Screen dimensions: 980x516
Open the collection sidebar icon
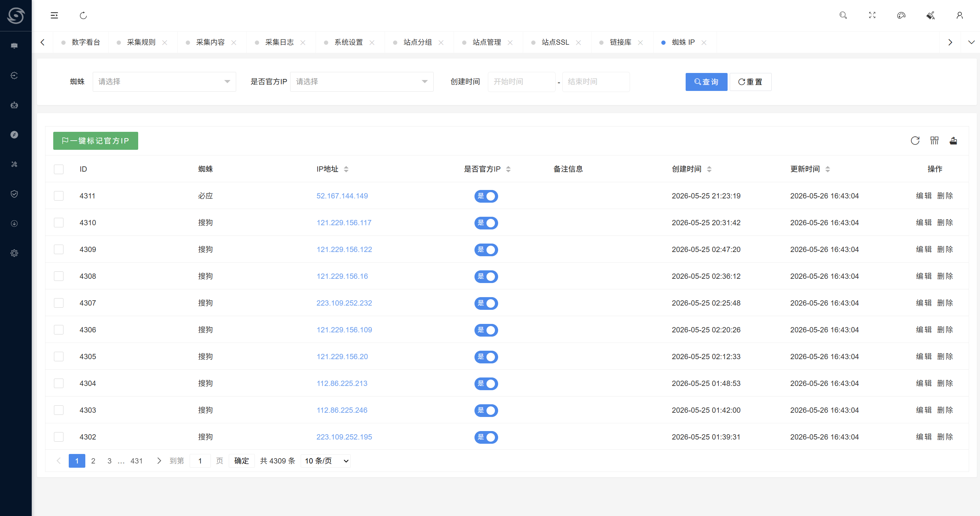click(x=14, y=75)
